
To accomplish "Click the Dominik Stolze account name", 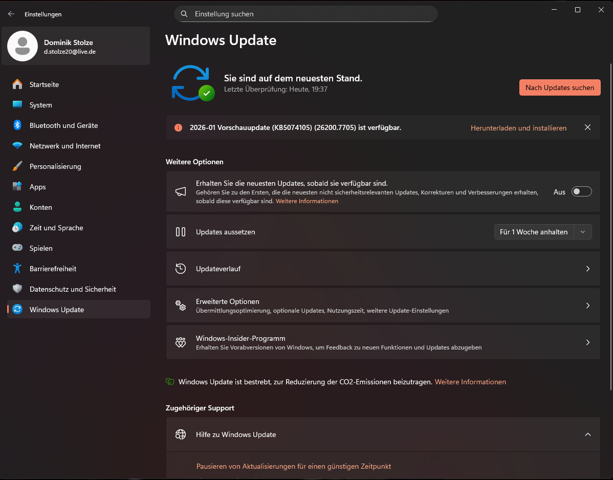I will point(69,42).
